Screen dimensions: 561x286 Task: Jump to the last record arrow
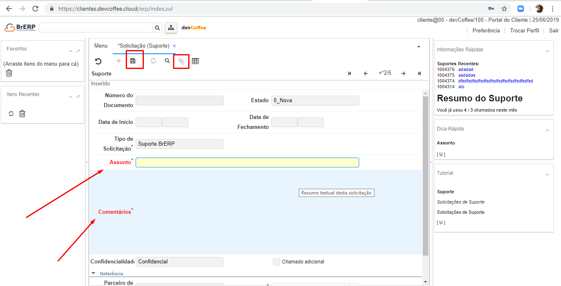pyautogui.click(x=420, y=73)
